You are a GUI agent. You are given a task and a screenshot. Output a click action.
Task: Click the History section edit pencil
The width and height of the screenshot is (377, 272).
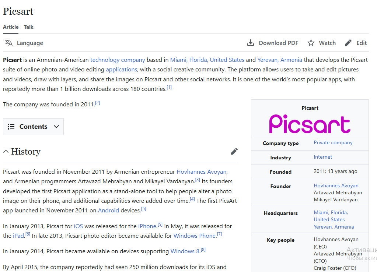(x=234, y=151)
